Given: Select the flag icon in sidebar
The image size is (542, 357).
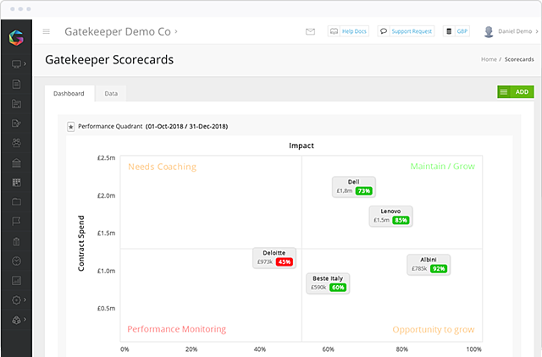Looking at the screenshot, I should [x=15, y=222].
